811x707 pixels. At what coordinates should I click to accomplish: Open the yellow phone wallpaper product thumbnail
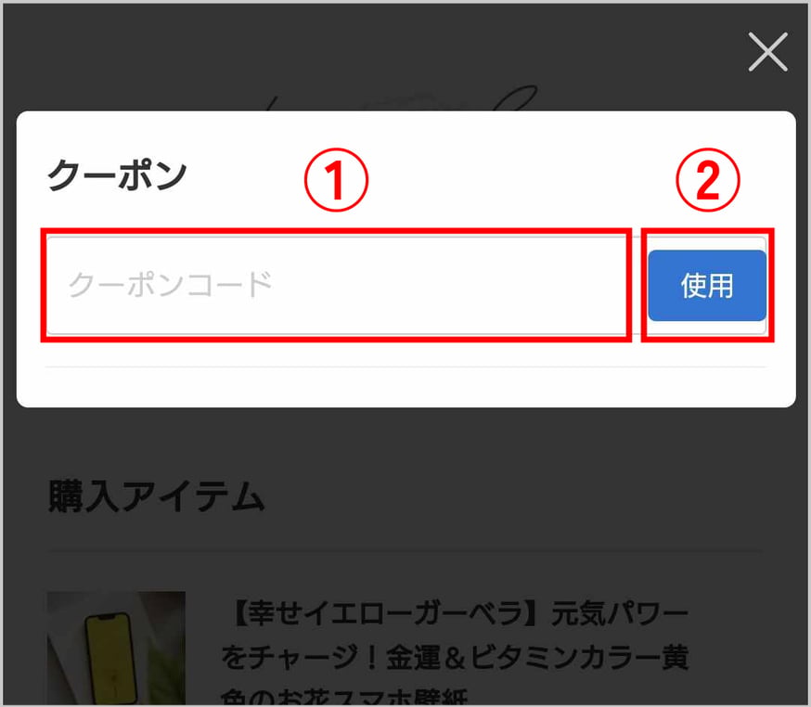pyautogui.click(x=116, y=648)
